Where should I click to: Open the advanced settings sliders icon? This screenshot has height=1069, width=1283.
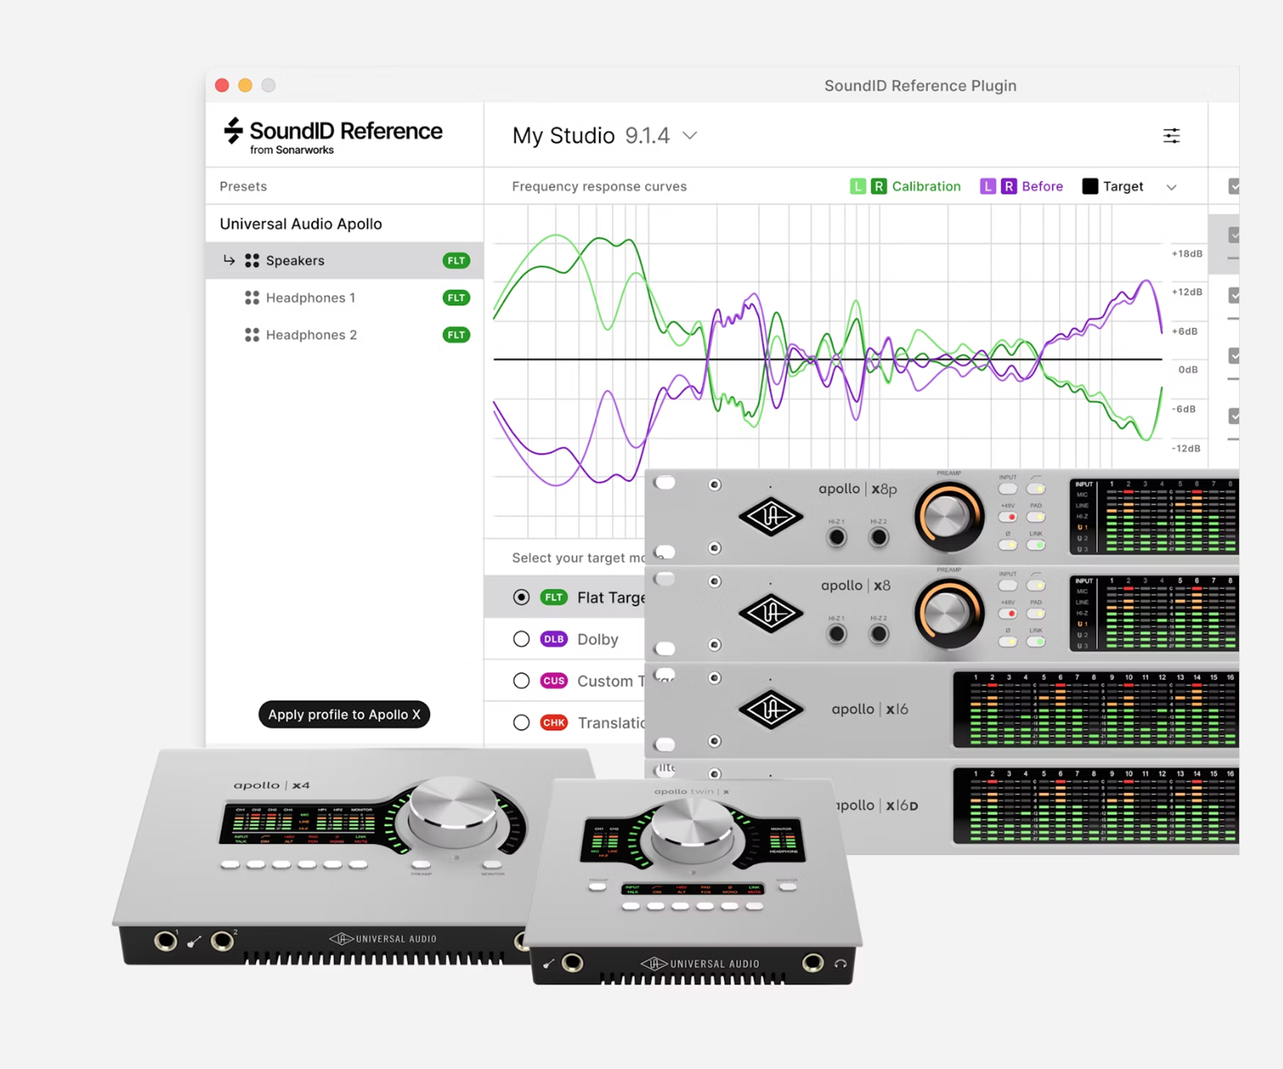[x=1172, y=135]
